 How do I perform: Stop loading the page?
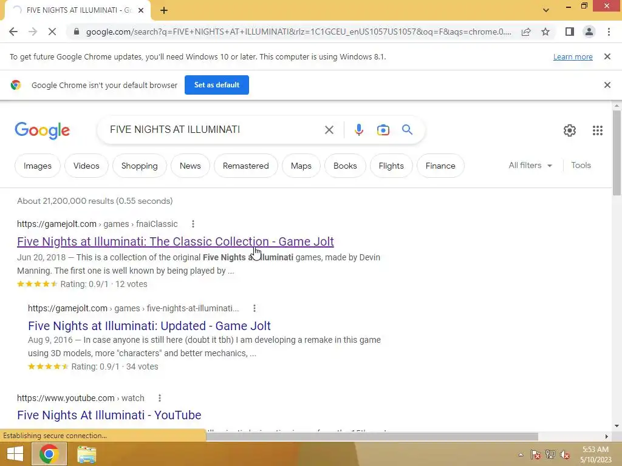pos(52,32)
